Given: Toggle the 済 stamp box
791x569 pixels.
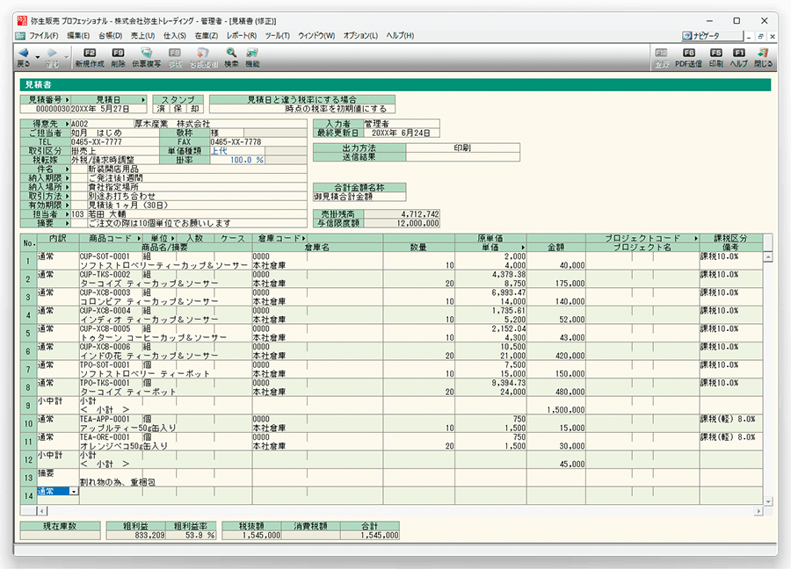Looking at the screenshot, I should point(161,109).
